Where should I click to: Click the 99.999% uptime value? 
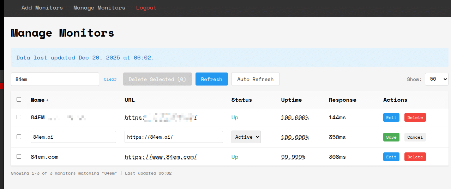click(293, 157)
